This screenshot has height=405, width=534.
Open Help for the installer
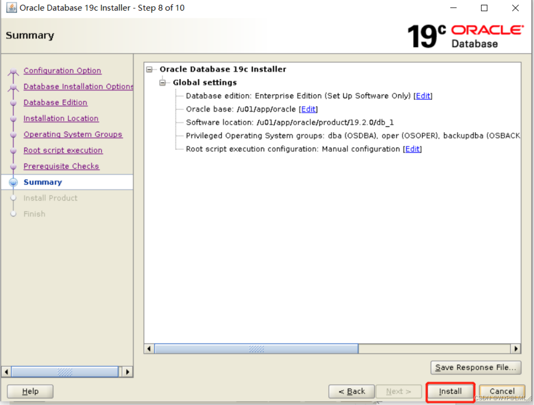coord(30,391)
